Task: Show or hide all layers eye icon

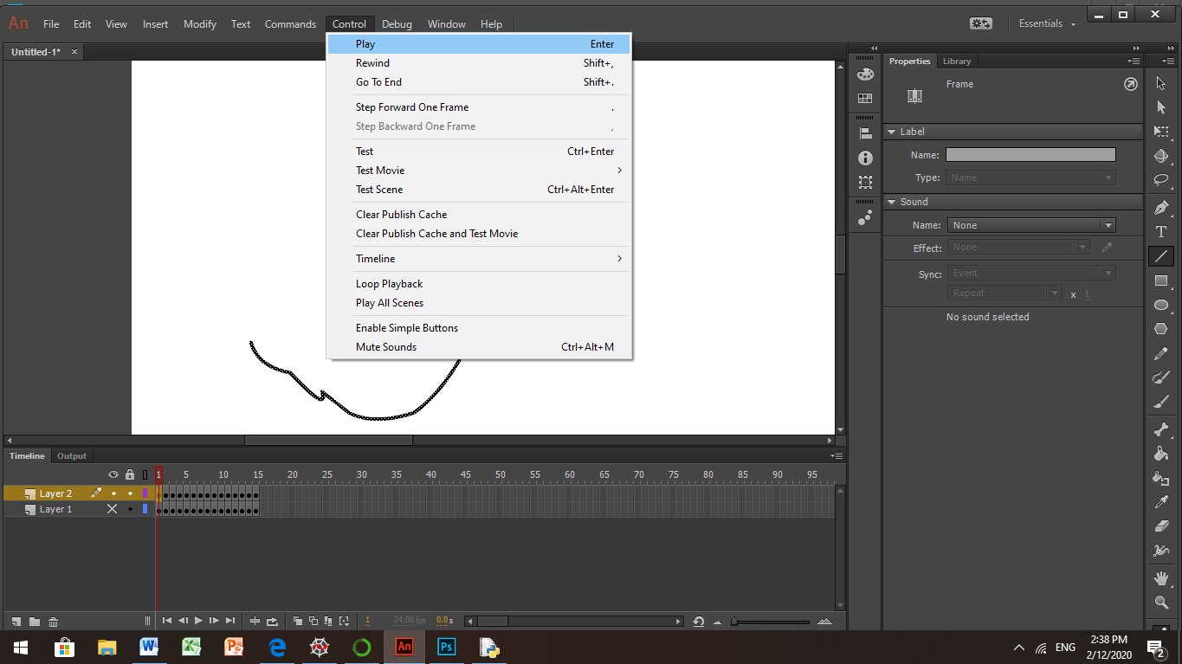Action: pos(113,474)
